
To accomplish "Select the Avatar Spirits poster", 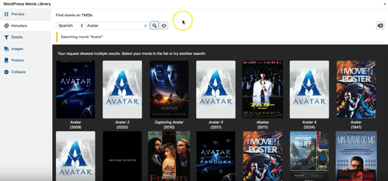I will pyautogui.click(x=122, y=156).
